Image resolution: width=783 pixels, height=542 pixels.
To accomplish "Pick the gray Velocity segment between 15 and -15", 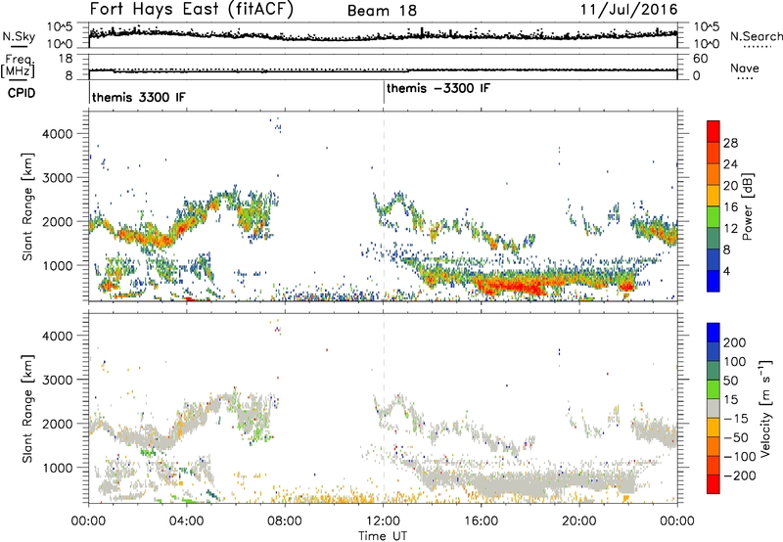I will [714, 408].
